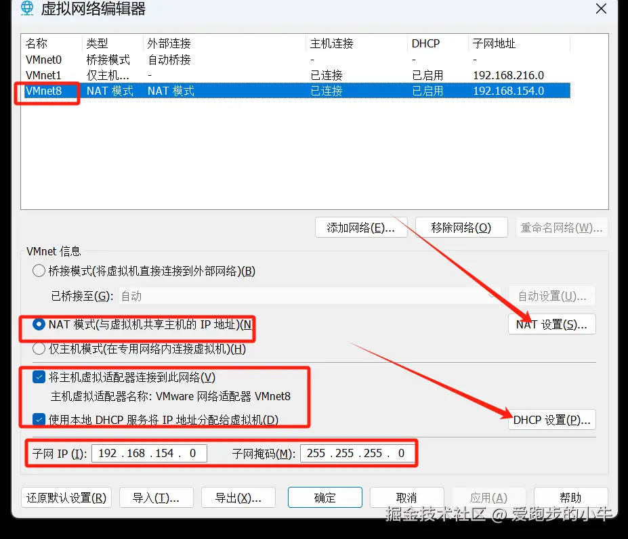Click the 自动设置(U)... button
628x539 pixels.
click(552, 297)
